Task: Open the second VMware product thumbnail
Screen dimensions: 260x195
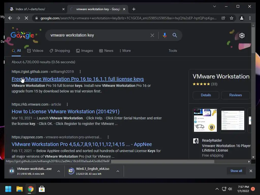Action: point(233,120)
